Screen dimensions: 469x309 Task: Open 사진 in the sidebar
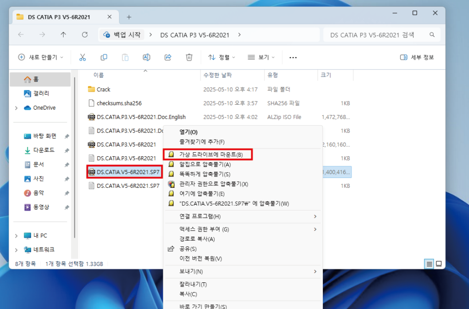(38, 179)
